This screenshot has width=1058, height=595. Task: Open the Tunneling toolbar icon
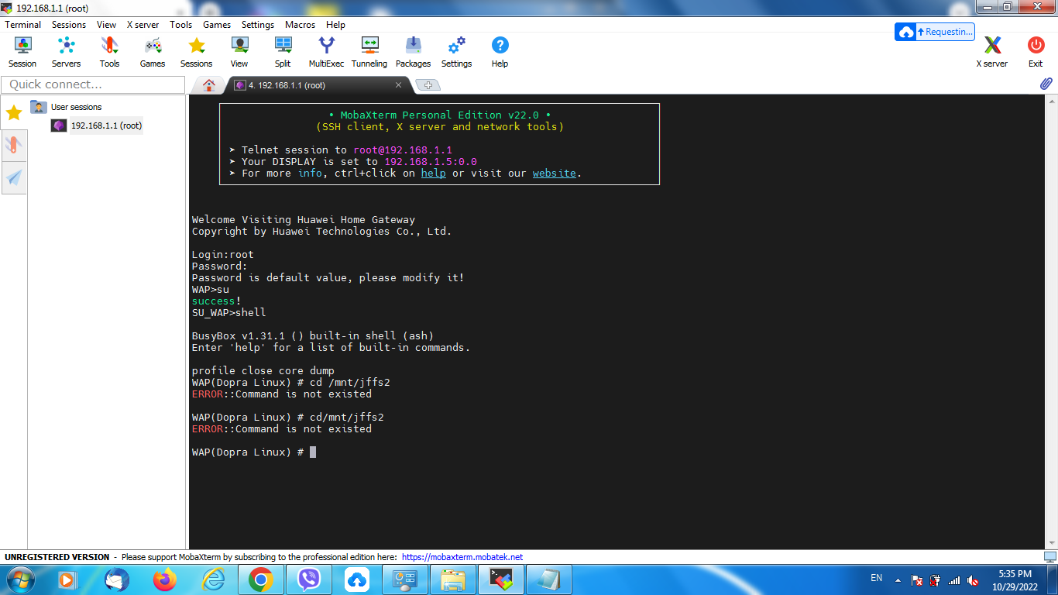coord(369,52)
